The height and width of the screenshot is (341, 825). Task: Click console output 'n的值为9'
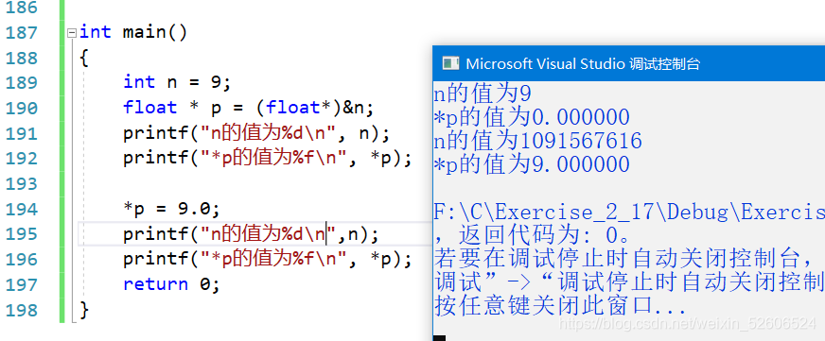(x=483, y=94)
